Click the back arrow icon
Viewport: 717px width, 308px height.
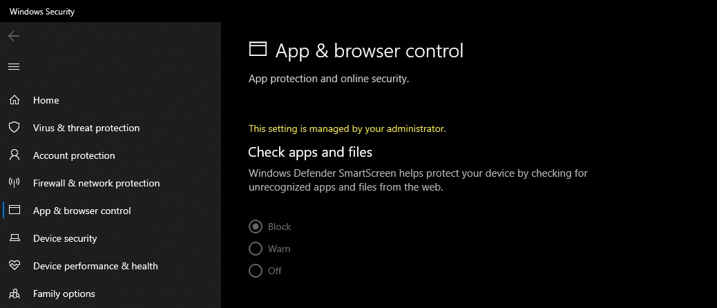click(x=14, y=36)
